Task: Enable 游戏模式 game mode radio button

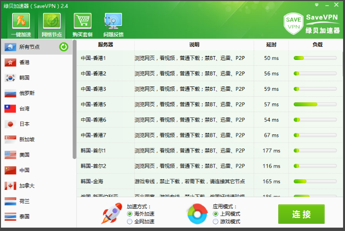Action: [x=216, y=221]
